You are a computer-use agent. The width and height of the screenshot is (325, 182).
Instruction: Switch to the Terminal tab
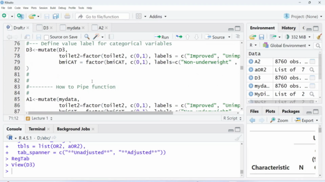[x=37, y=129]
